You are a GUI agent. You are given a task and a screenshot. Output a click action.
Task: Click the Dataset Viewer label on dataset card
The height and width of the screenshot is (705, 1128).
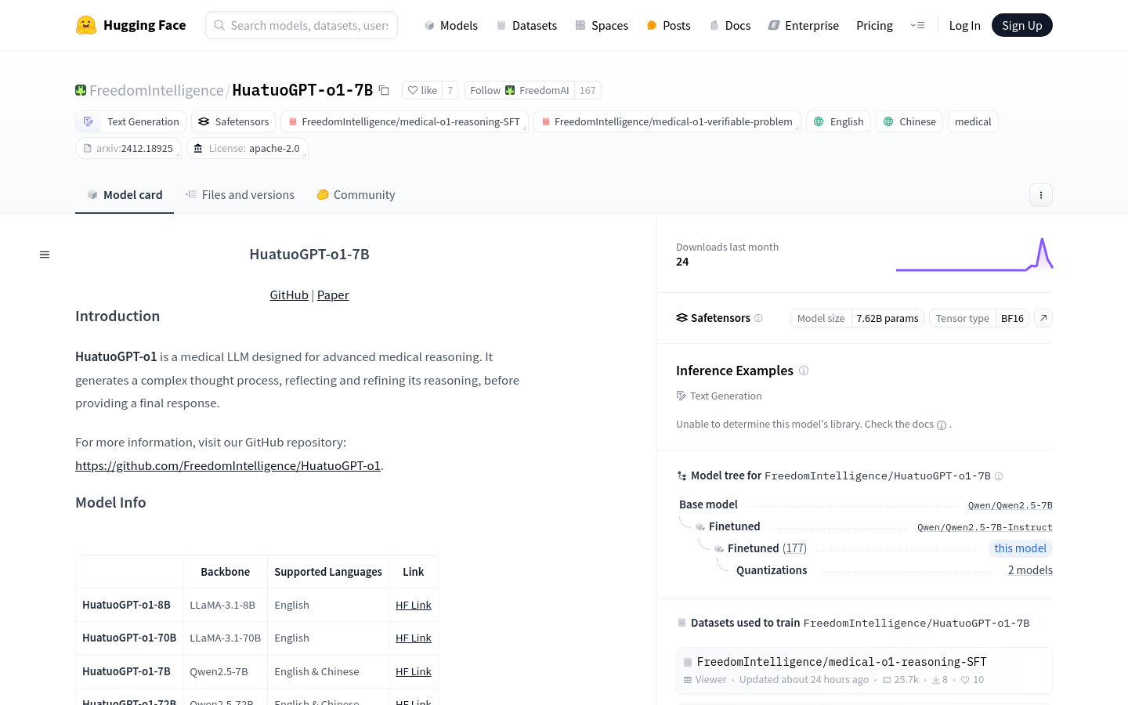click(705, 680)
